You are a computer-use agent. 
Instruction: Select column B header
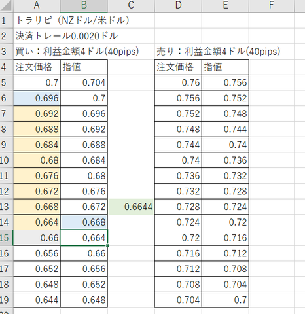tap(84, 6)
